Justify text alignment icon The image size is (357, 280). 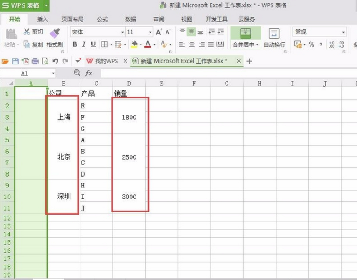pos(211,44)
